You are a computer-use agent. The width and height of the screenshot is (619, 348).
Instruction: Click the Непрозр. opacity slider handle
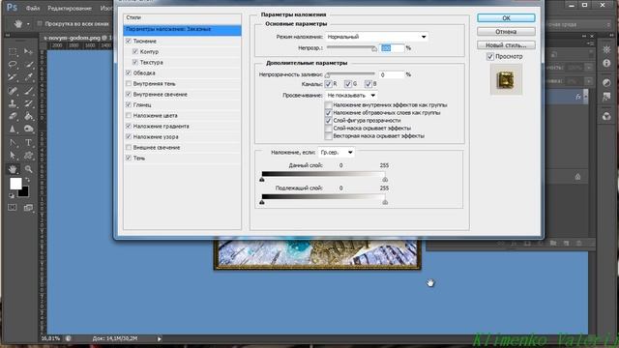point(374,49)
